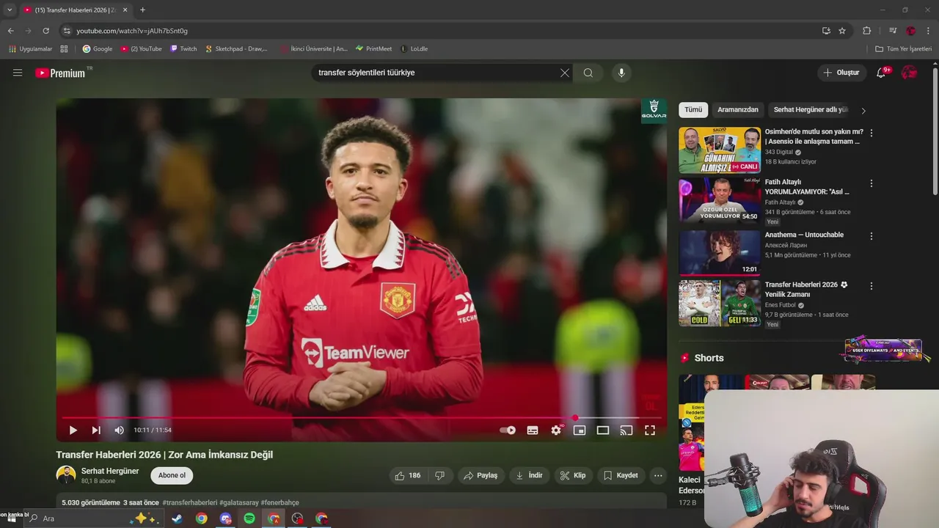
Task: Open the YouTube guide hamburger menu
Action: (18, 73)
